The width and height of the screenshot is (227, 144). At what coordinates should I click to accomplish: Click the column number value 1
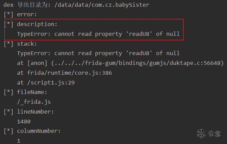click(x=19, y=140)
